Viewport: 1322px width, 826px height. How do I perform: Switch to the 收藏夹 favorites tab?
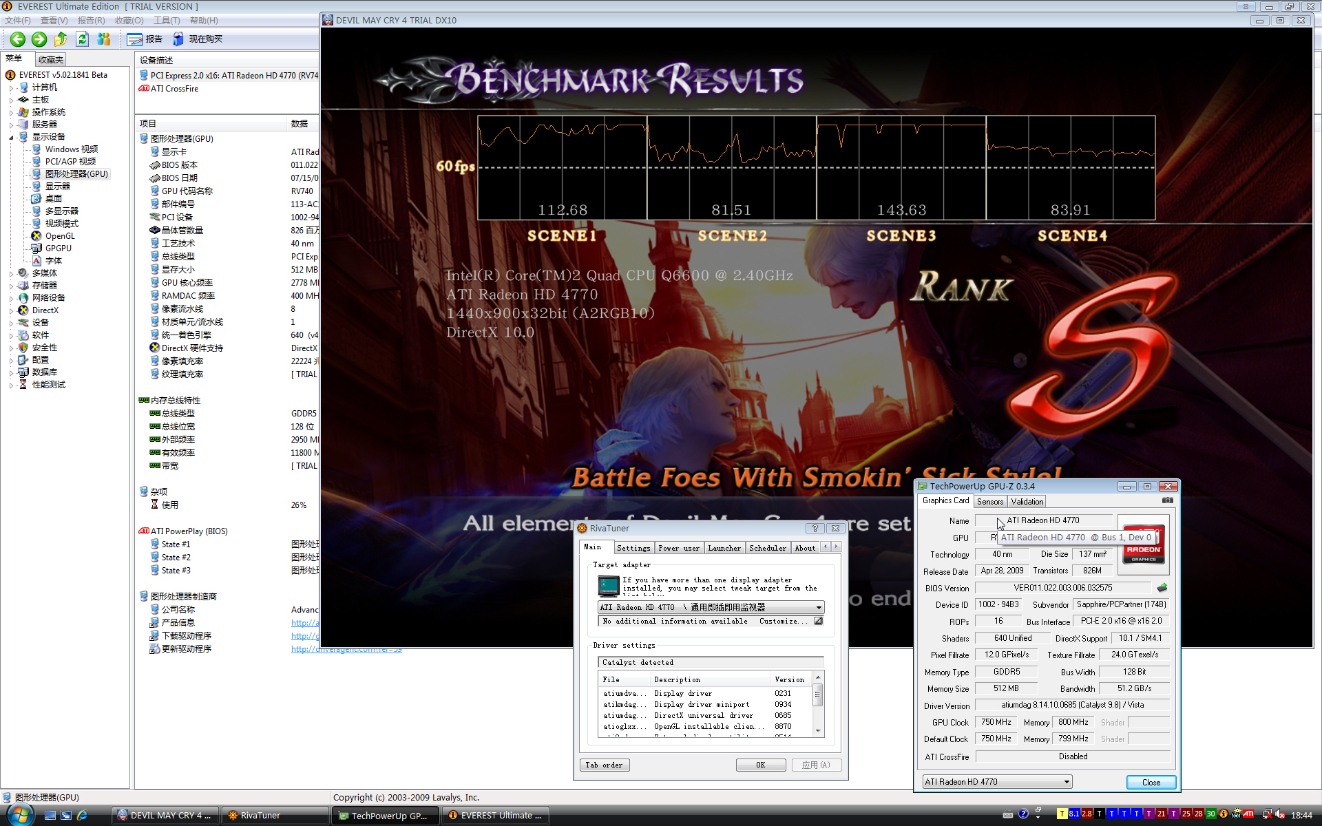(x=51, y=60)
